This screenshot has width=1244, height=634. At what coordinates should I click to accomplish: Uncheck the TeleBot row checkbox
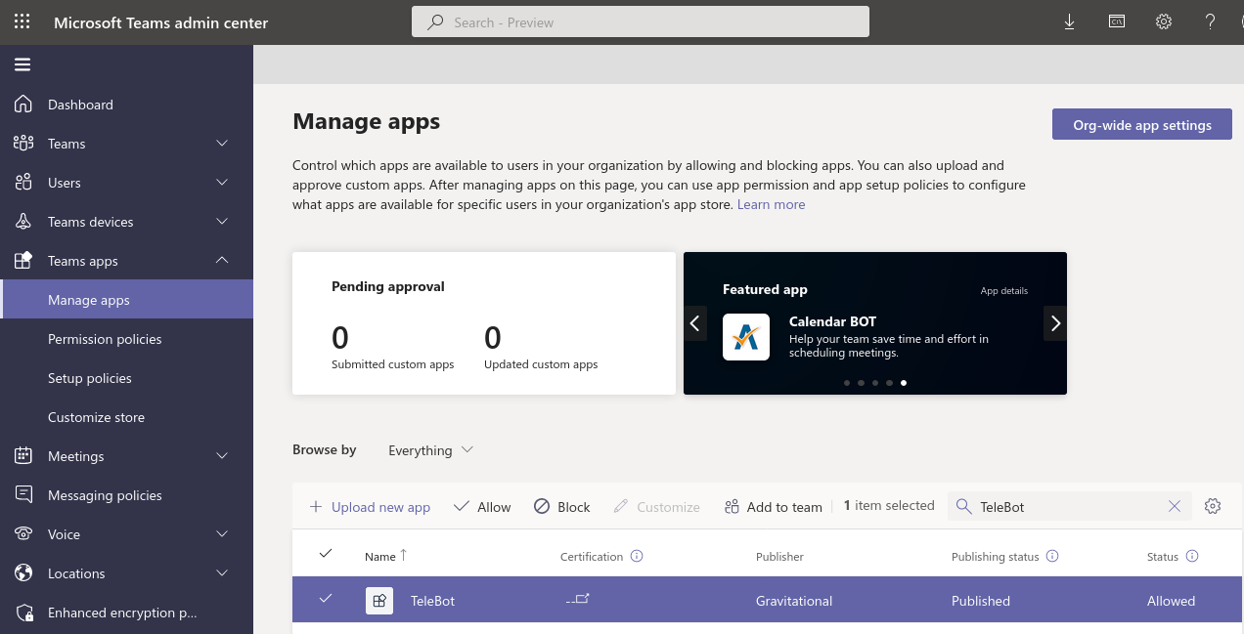click(x=326, y=600)
